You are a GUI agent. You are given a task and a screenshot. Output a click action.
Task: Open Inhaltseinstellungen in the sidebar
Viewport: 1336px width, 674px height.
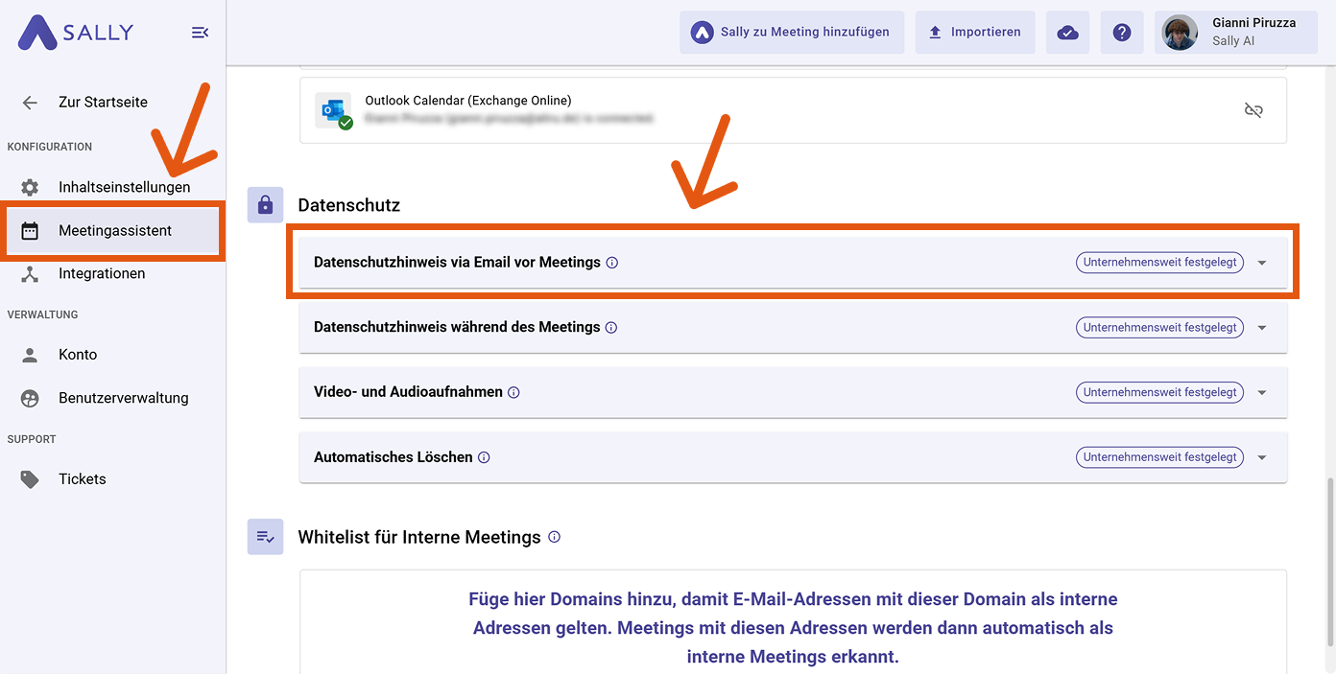(124, 187)
